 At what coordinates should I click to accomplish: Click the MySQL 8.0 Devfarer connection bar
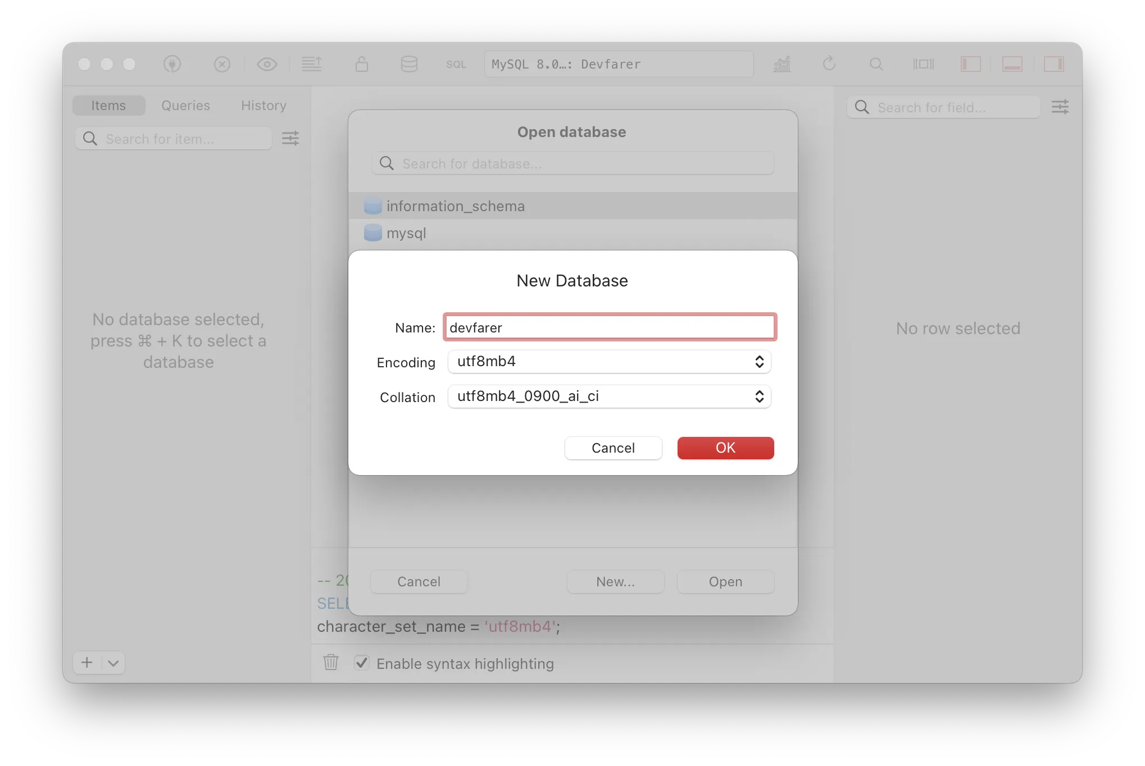tap(619, 64)
